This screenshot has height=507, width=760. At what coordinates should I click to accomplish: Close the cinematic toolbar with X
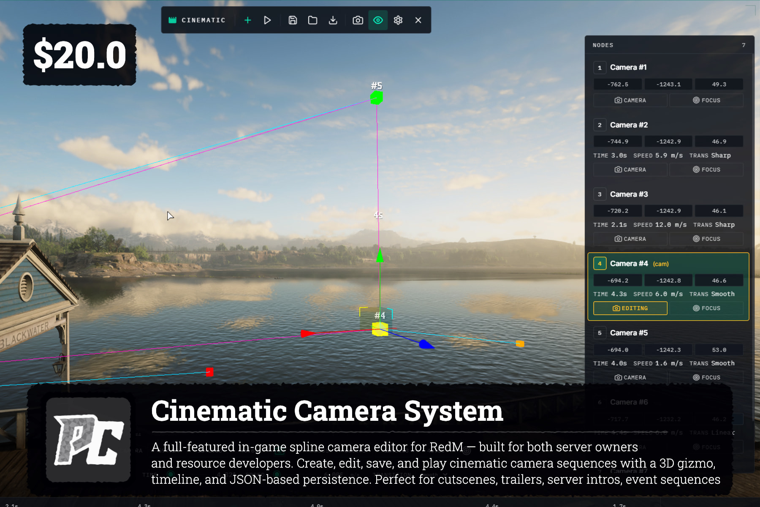[x=418, y=20]
